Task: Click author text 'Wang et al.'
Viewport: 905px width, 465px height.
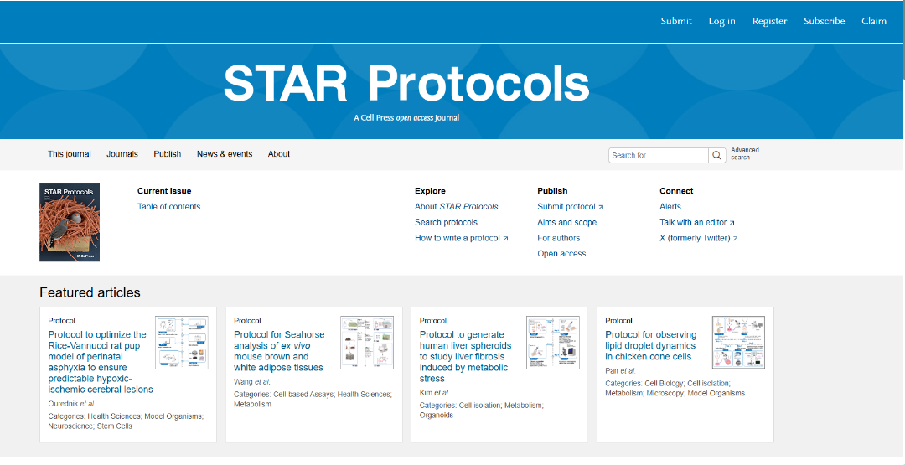Action: [x=251, y=382]
